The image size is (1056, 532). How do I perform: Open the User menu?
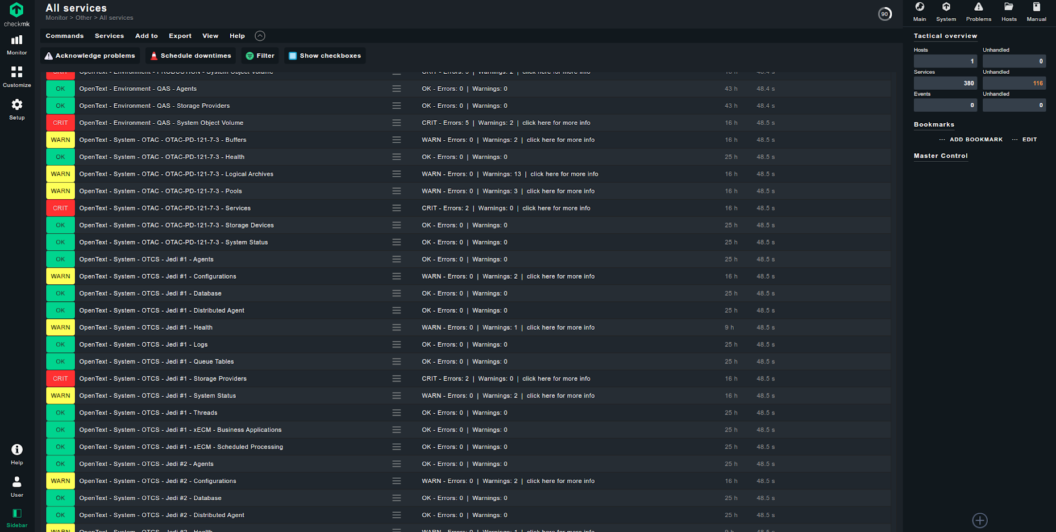(x=16, y=487)
